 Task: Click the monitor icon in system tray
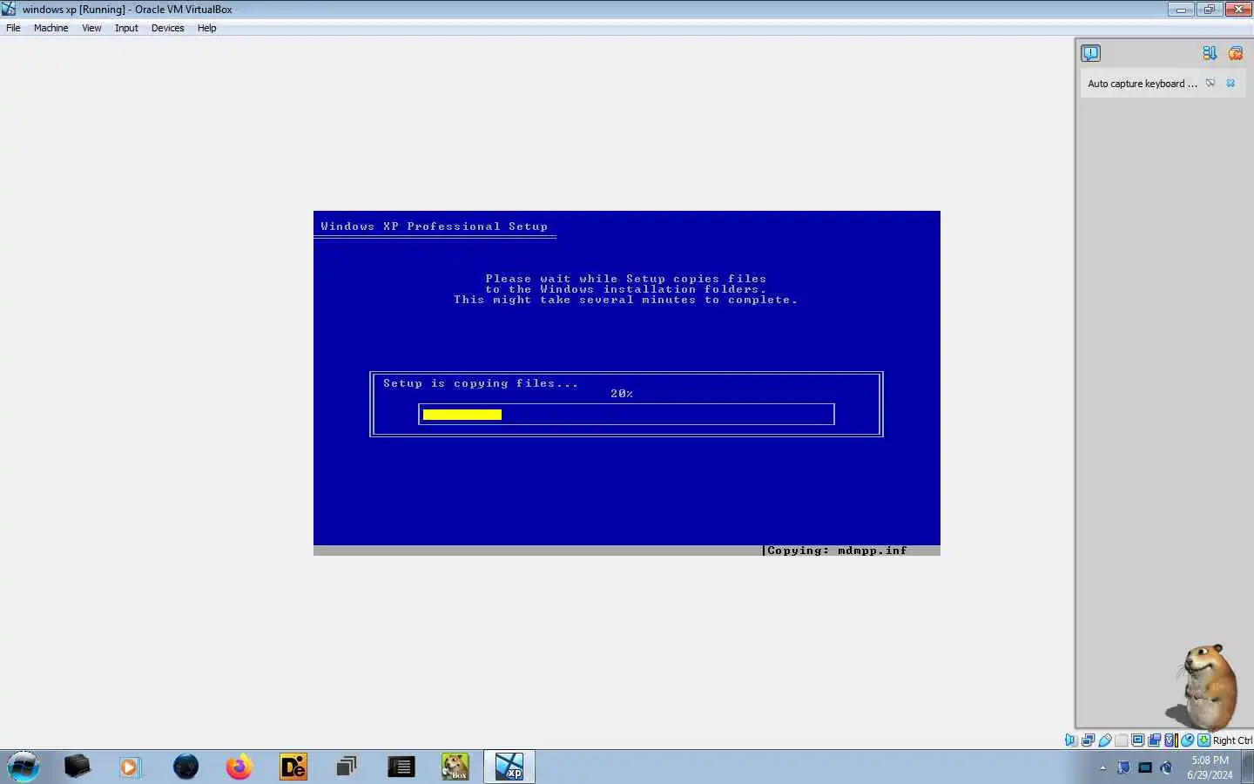(1145, 767)
